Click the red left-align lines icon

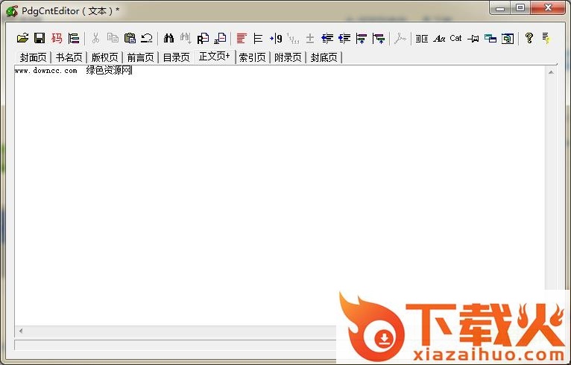241,38
